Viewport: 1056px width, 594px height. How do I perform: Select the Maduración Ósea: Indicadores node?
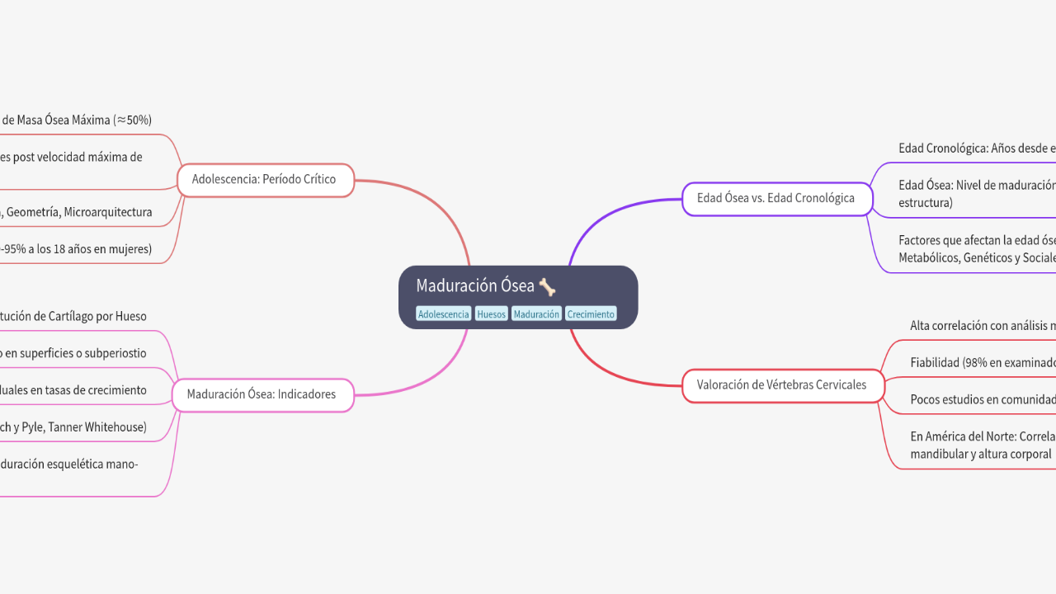click(x=263, y=394)
